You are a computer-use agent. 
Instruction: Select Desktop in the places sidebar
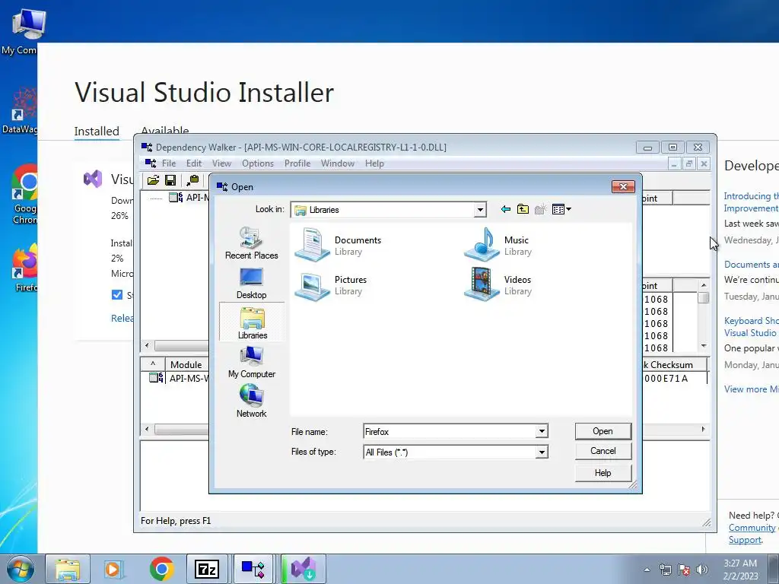coord(251,283)
